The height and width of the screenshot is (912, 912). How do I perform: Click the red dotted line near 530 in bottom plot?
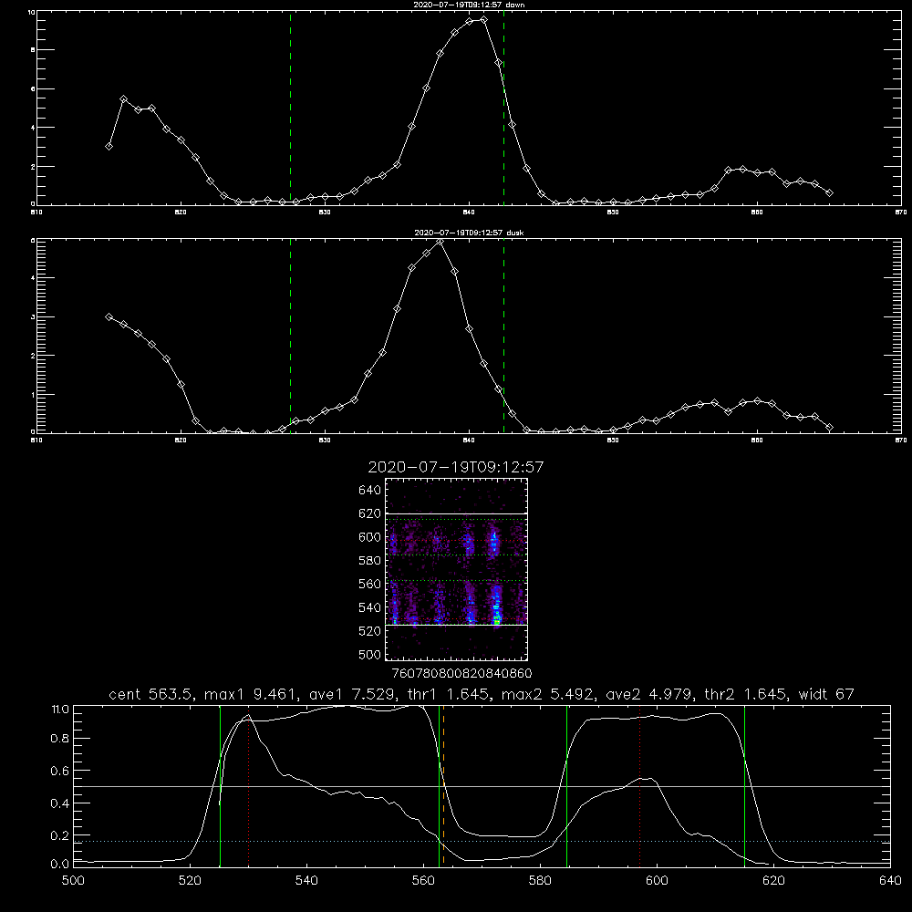[248, 786]
